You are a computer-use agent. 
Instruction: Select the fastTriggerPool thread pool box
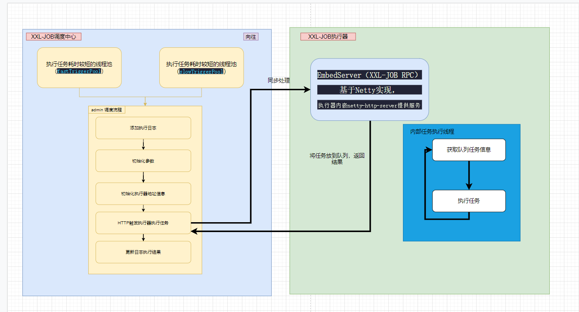point(79,67)
